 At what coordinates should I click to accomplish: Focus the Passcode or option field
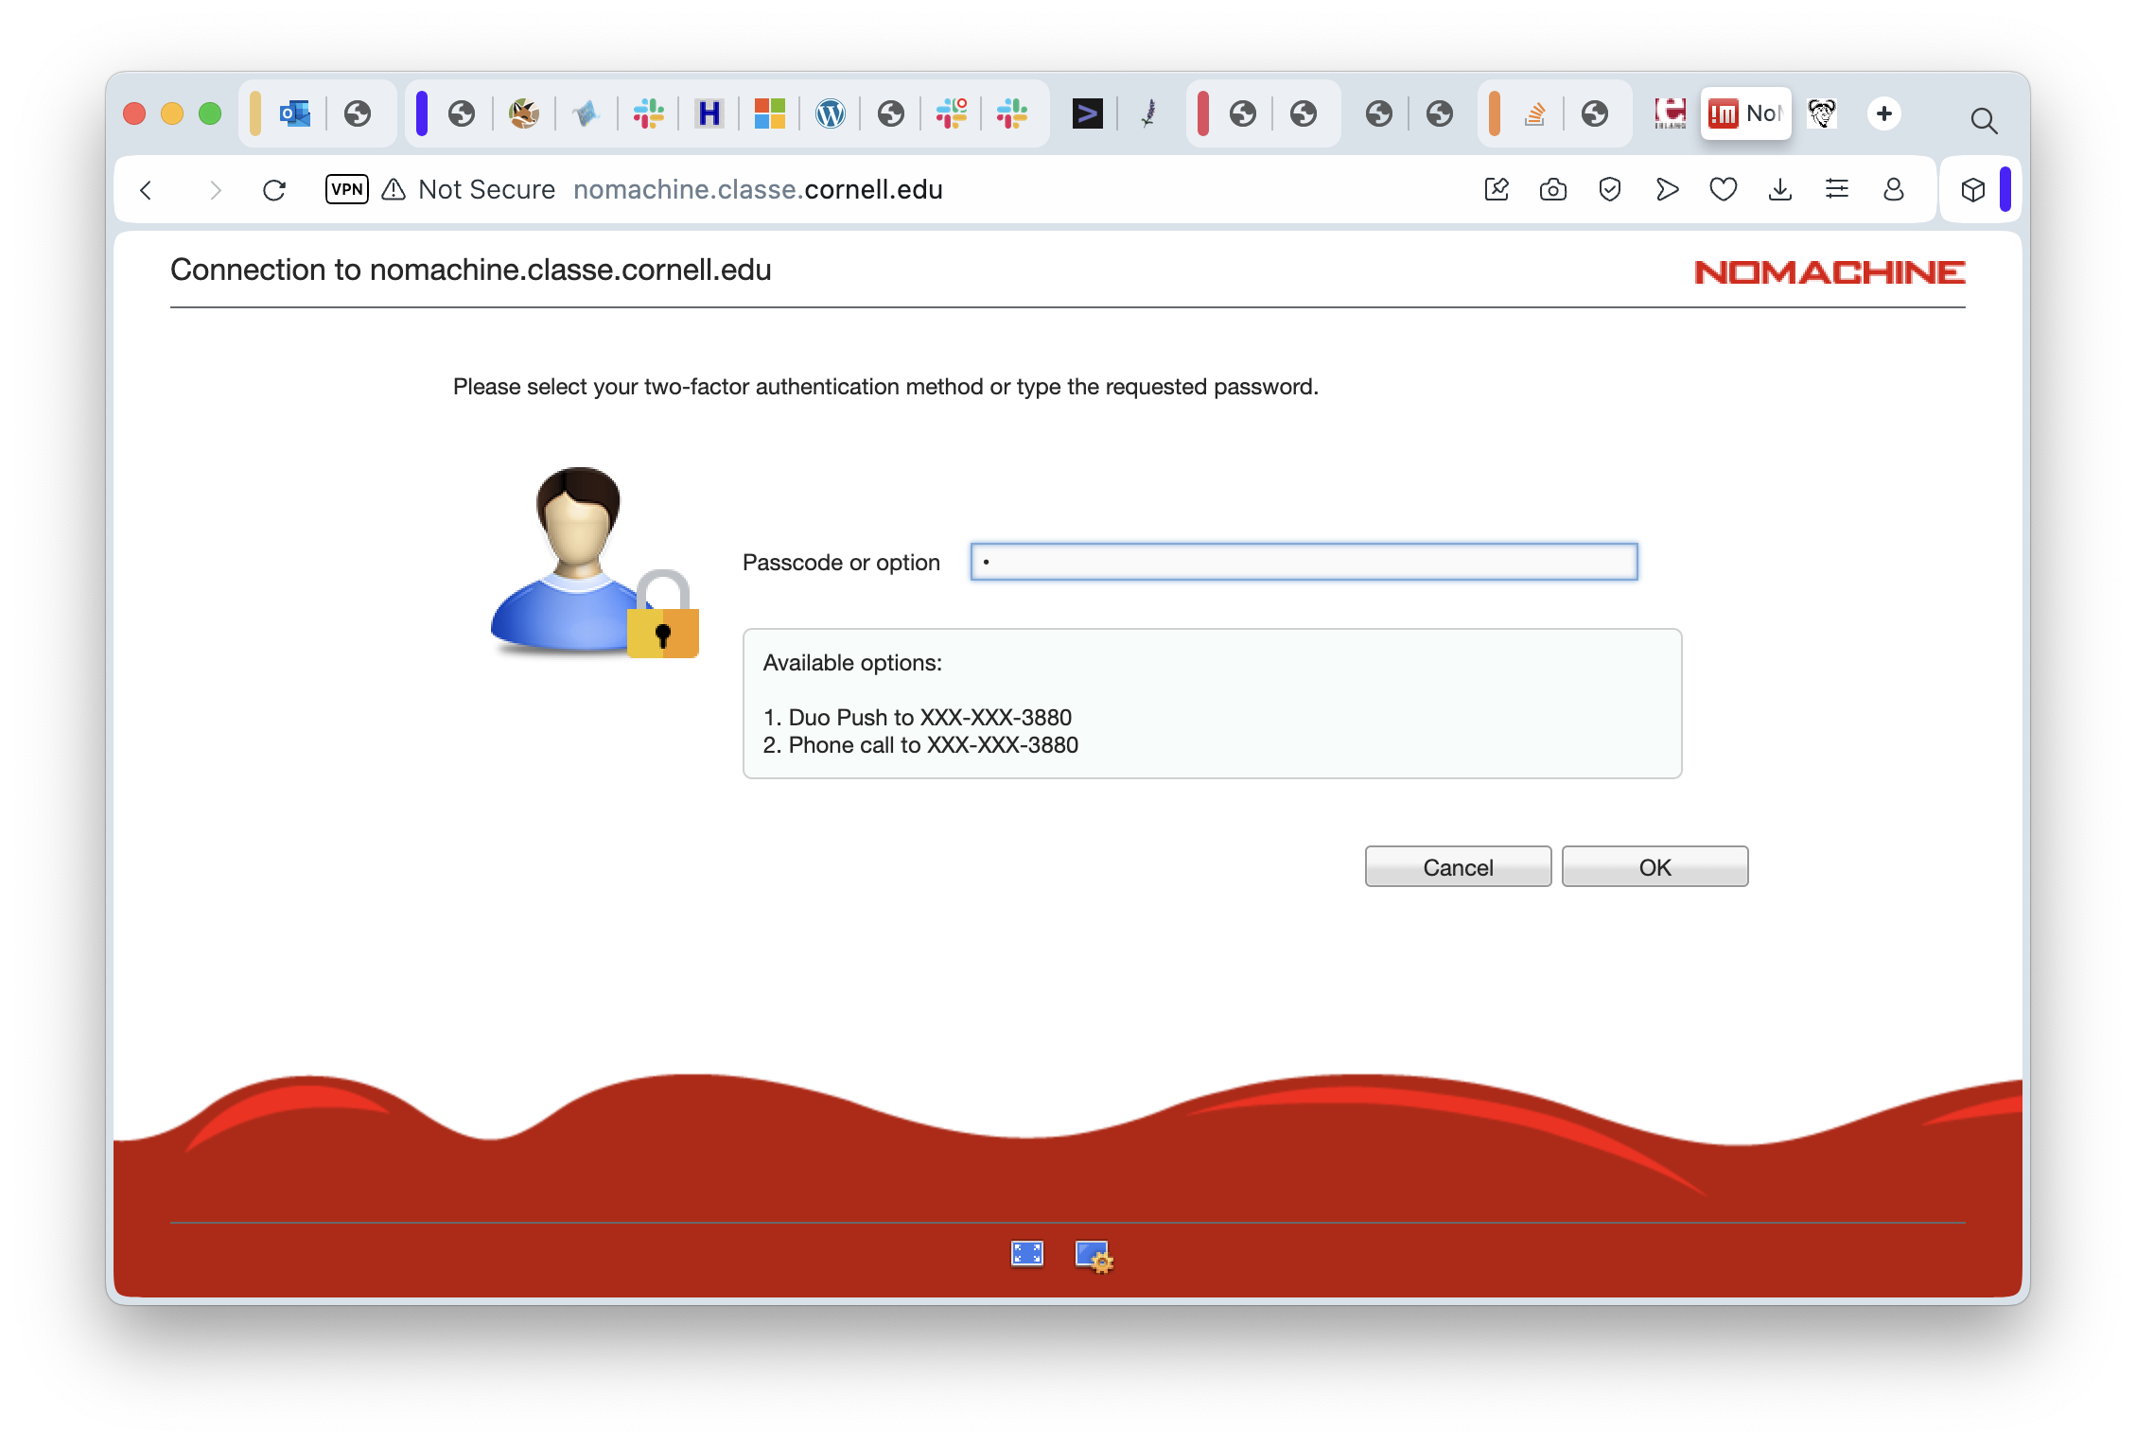pos(1304,562)
